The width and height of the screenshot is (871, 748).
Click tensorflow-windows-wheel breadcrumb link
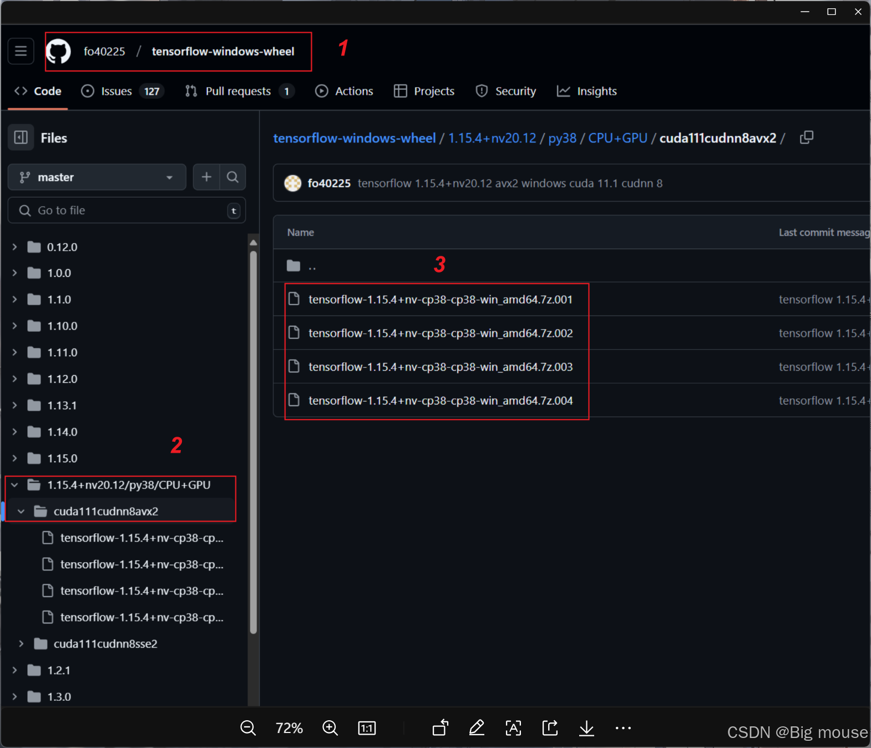355,138
